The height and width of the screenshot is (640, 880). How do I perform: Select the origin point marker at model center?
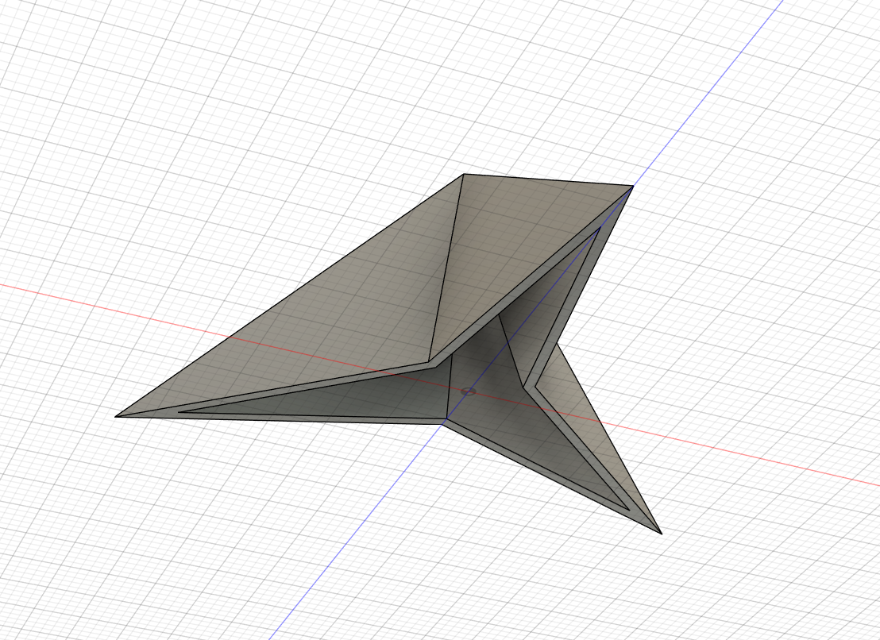coord(468,391)
